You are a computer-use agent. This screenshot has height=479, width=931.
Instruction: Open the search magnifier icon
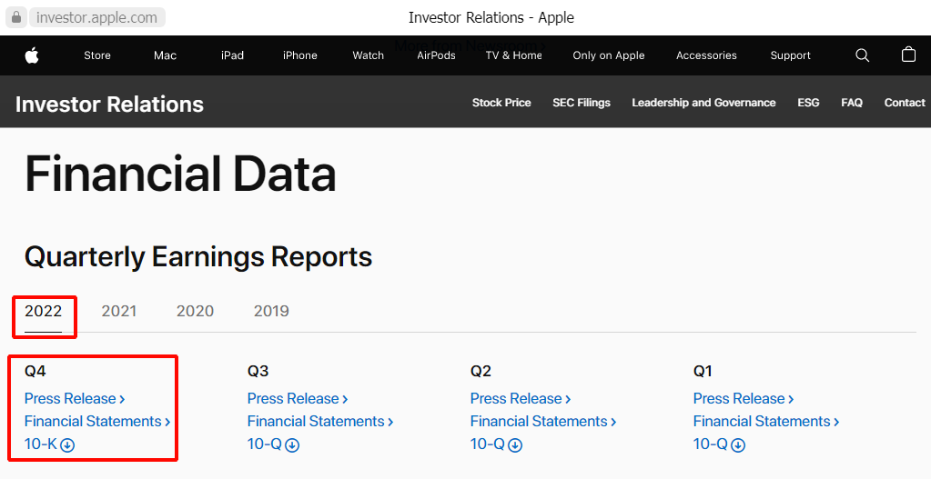point(863,55)
